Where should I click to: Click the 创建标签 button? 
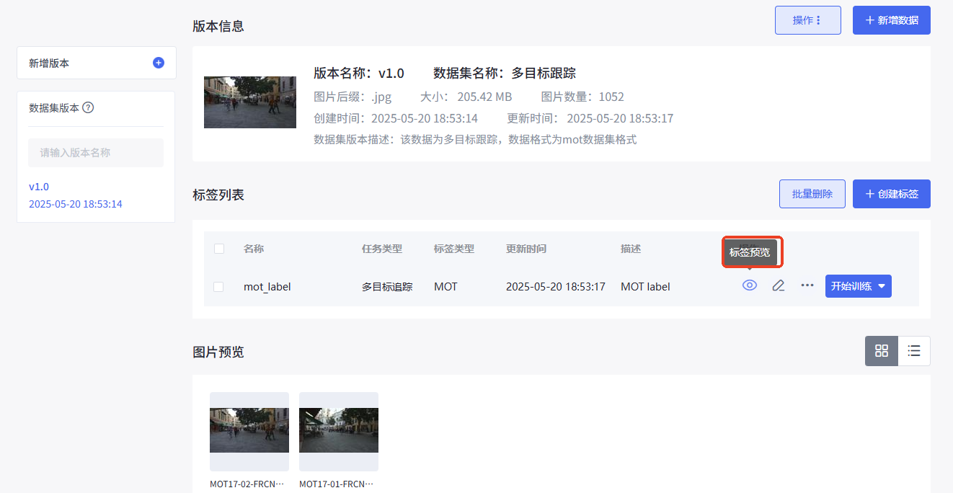tap(892, 194)
